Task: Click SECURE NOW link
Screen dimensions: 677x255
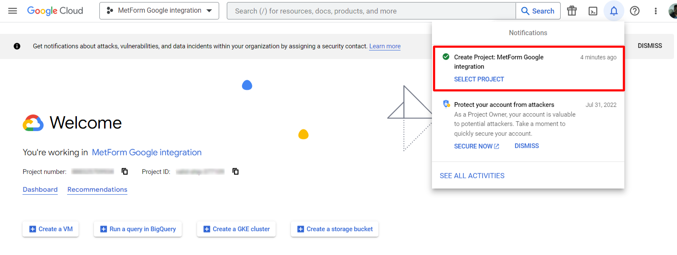Action: pos(477,146)
